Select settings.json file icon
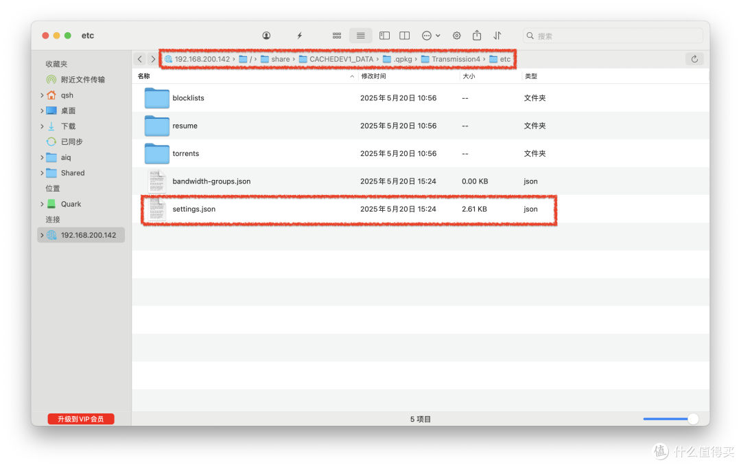Image resolution: width=741 pixels, height=467 pixels. pos(157,209)
